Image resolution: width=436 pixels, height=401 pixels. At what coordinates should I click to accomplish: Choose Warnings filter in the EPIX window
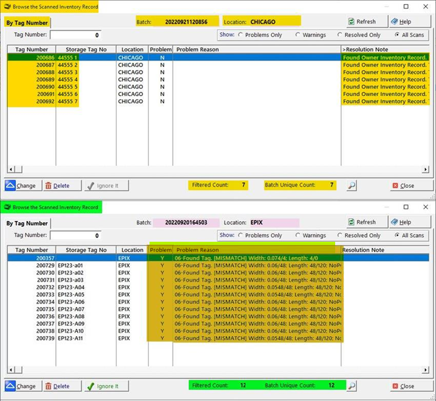pos(298,235)
